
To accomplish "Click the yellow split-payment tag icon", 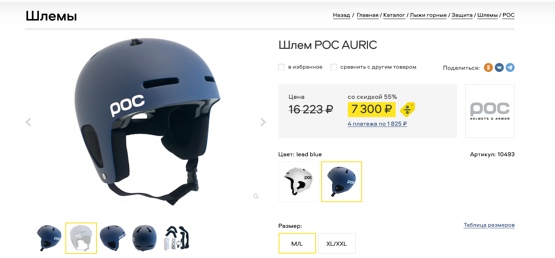I will [x=407, y=109].
